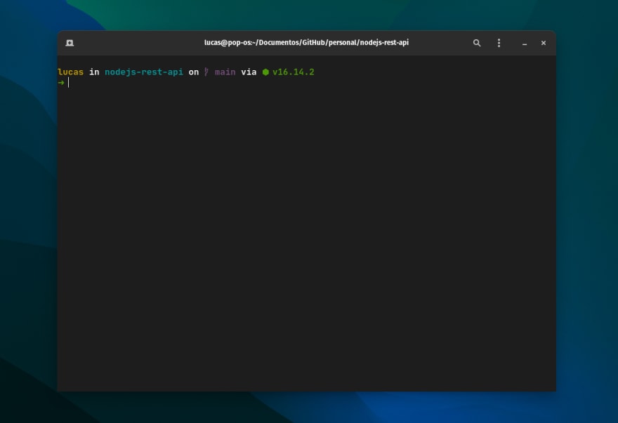Click the green Node.js hexagon icon
Screen dimensions: 618x423
pyautogui.click(x=265, y=72)
